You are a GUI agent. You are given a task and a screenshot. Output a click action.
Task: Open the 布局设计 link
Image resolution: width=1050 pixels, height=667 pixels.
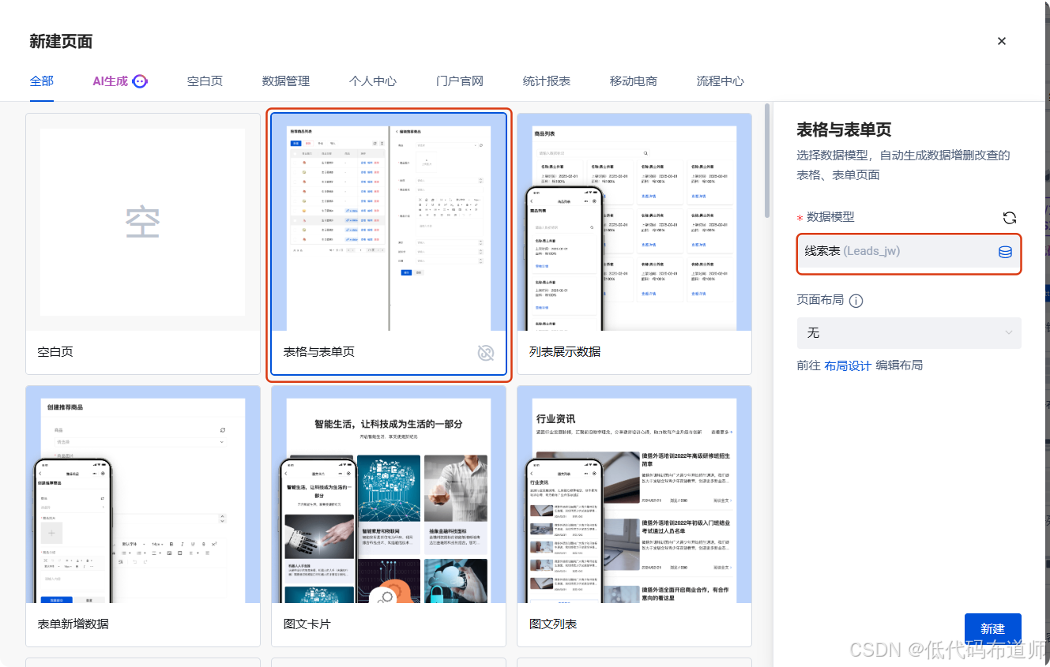(847, 365)
